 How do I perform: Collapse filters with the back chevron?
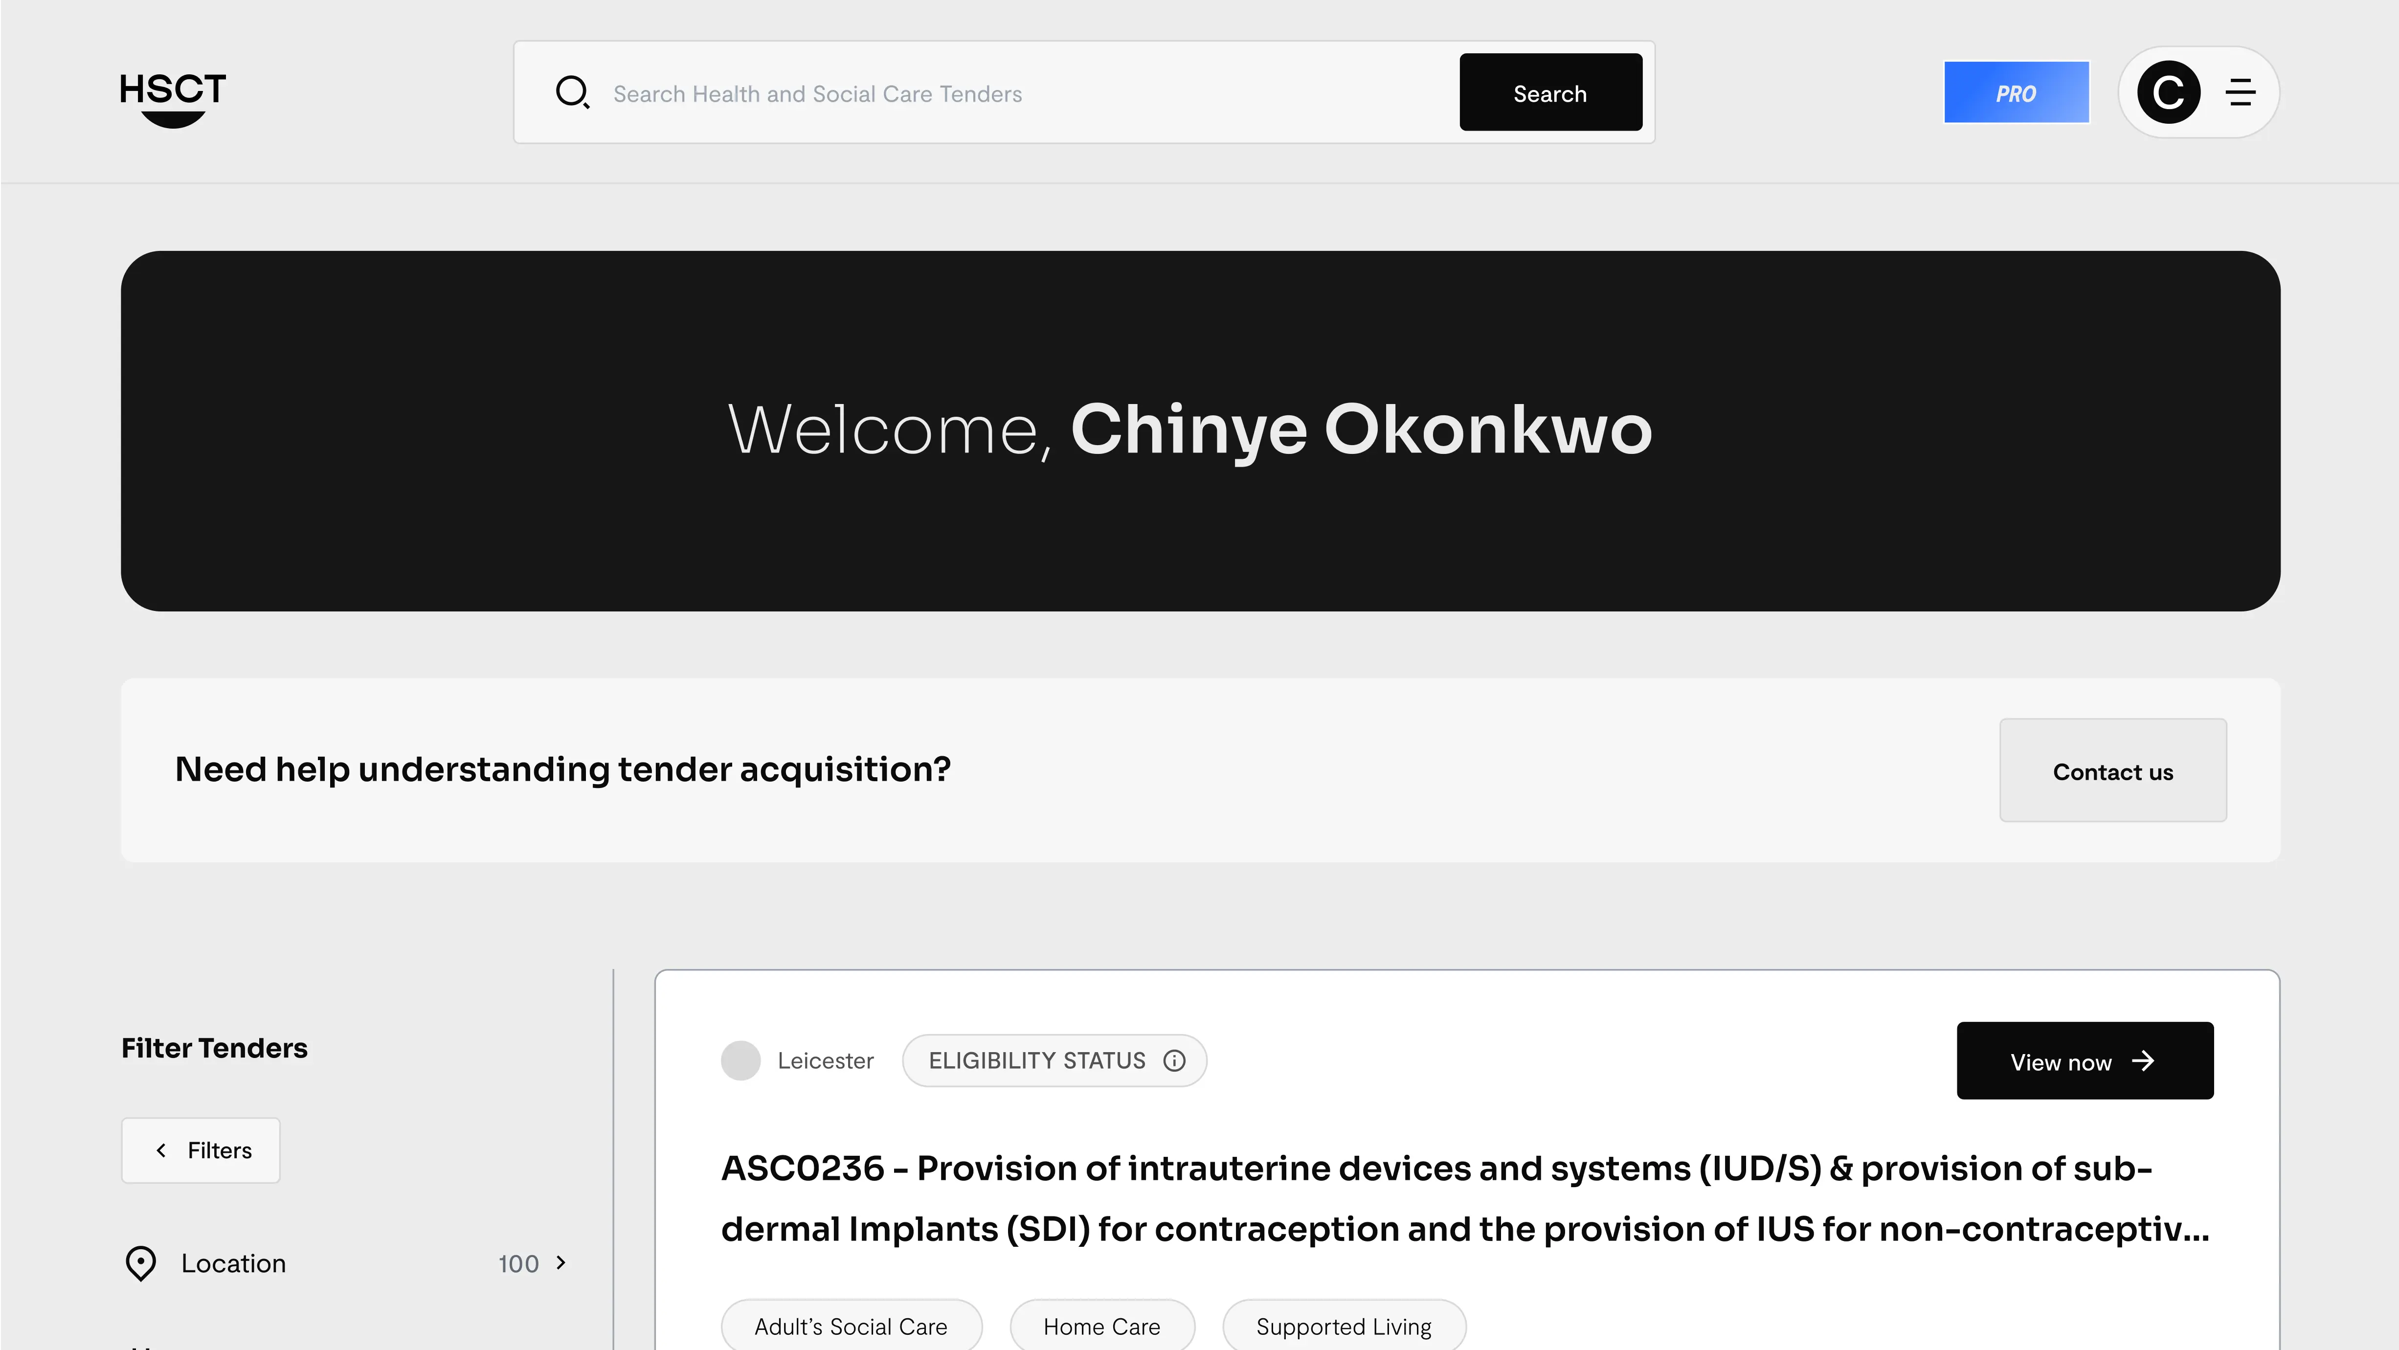(162, 1149)
